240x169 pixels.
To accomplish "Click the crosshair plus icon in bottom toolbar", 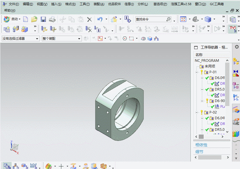I will (61, 166).
